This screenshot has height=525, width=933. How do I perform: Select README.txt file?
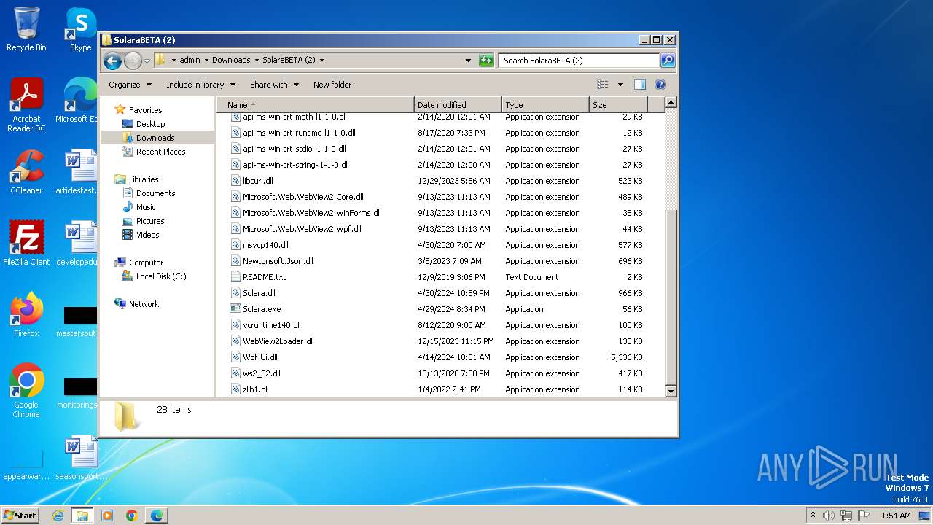pyautogui.click(x=264, y=277)
